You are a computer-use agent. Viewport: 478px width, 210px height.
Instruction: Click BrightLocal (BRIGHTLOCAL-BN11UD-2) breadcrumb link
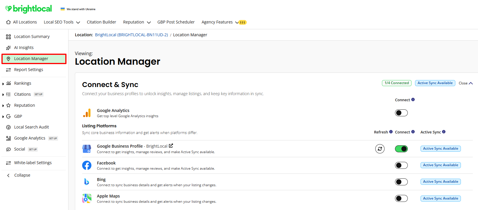[131, 35]
